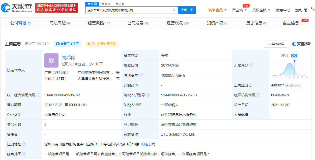Viewport: 315px width, 160px height.
Task: Click the organization code 064963578
Action: [280, 95]
